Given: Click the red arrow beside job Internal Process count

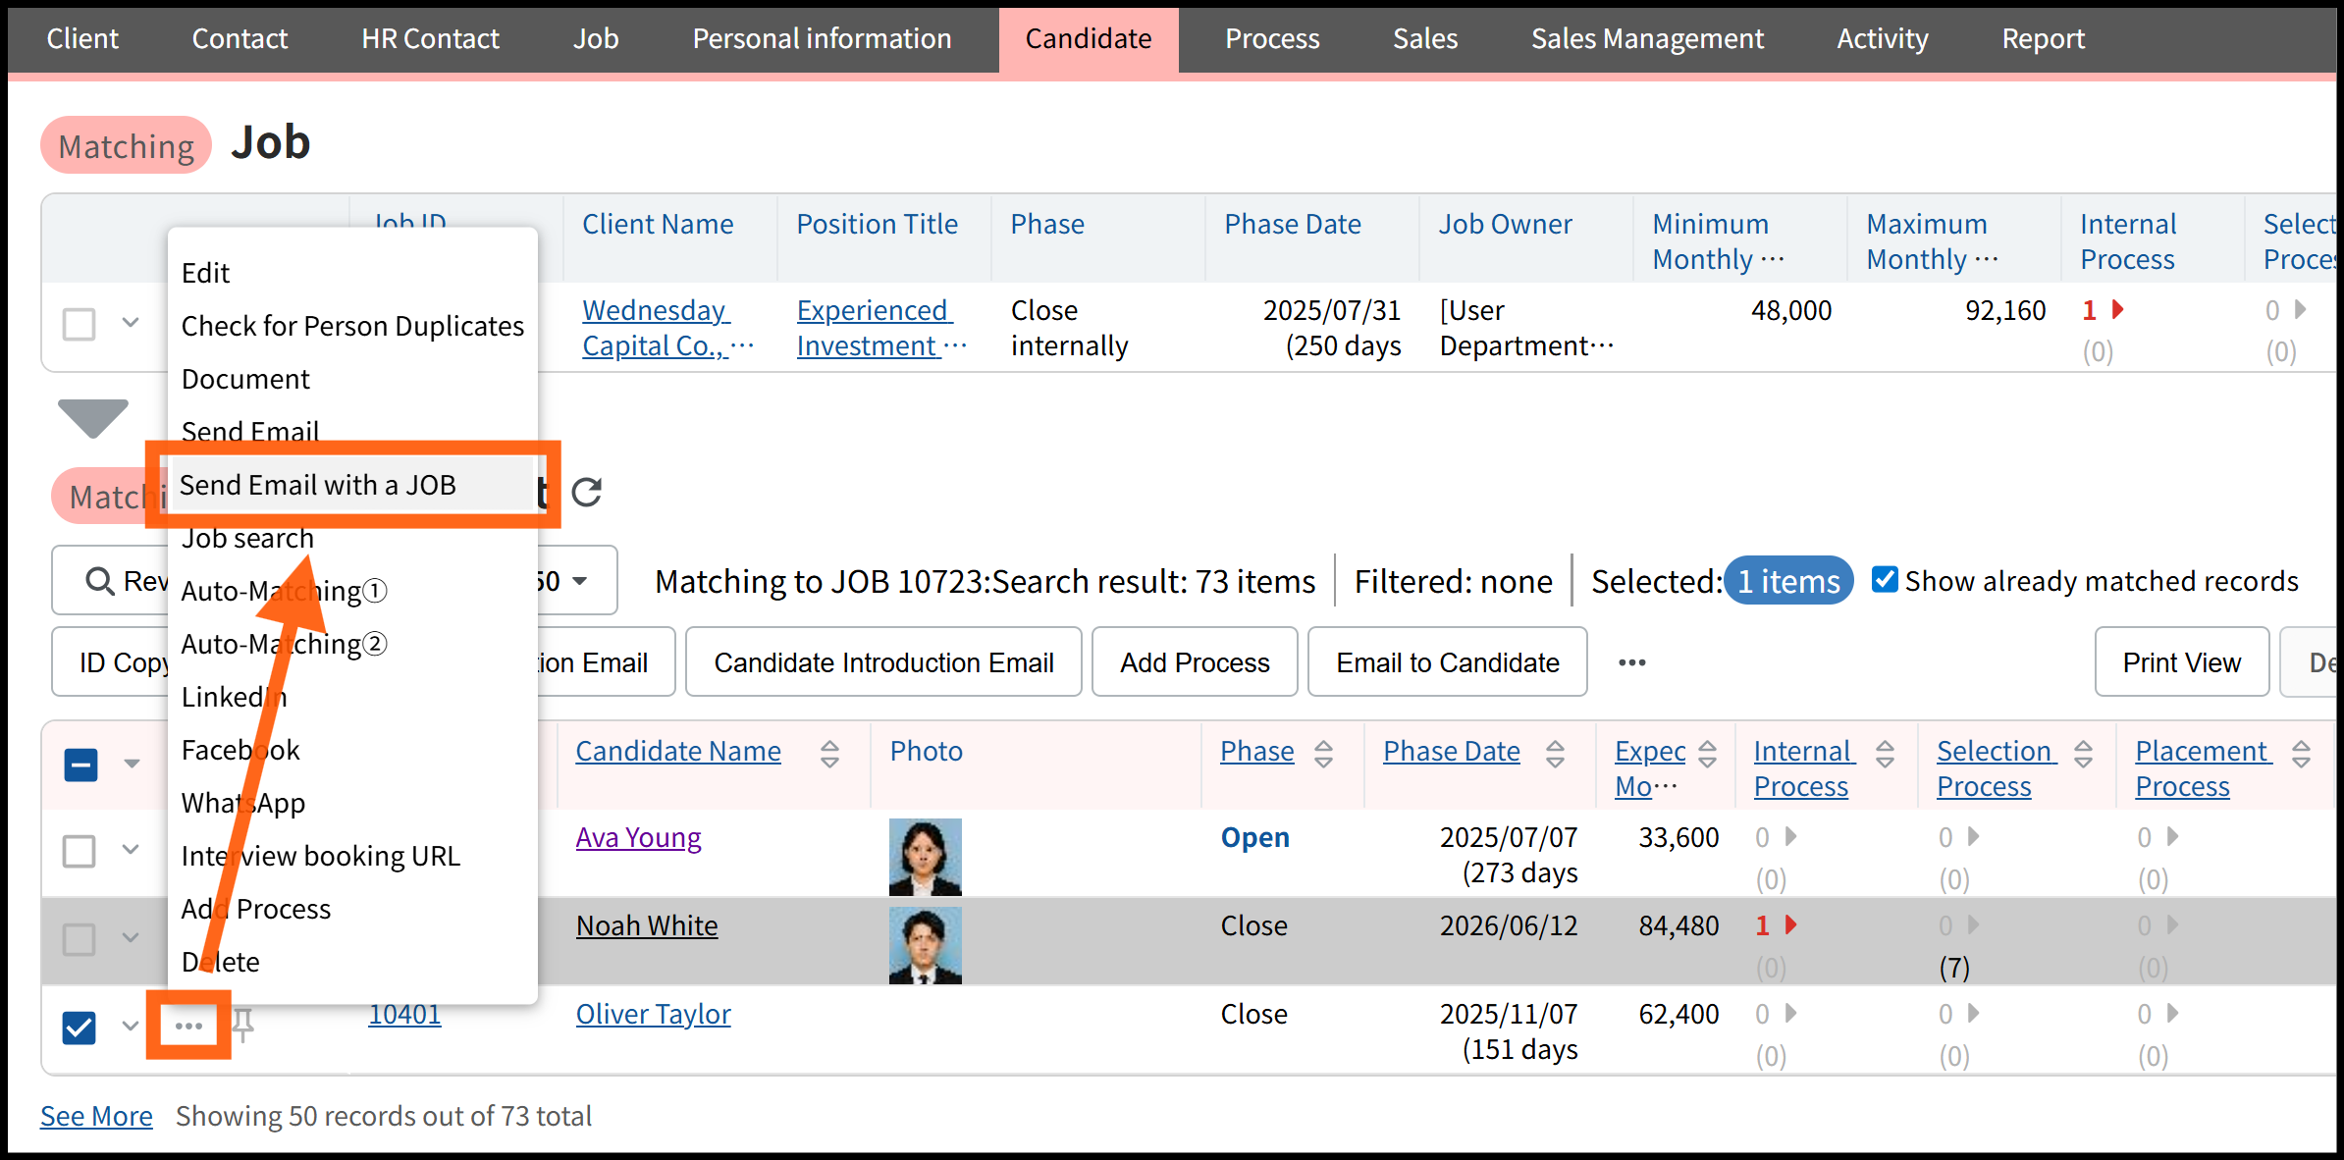Looking at the screenshot, I should click(2118, 310).
